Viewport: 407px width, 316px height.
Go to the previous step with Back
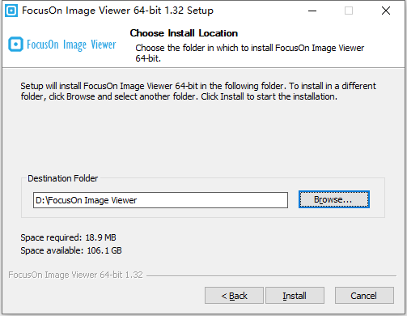[x=234, y=296]
